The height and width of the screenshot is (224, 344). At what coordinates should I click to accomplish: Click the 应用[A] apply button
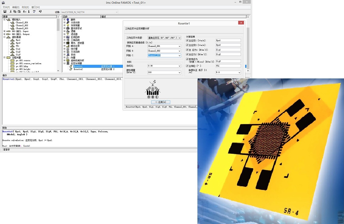[x=160, y=102]
